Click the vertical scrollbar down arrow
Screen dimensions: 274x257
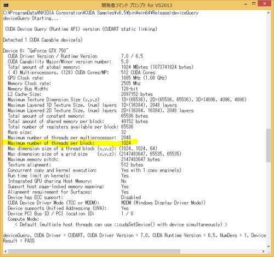click(269, 246)
